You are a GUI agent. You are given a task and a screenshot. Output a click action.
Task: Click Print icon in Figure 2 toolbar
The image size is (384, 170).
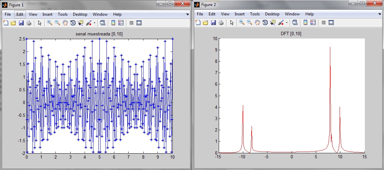click(x=221, y=23)
